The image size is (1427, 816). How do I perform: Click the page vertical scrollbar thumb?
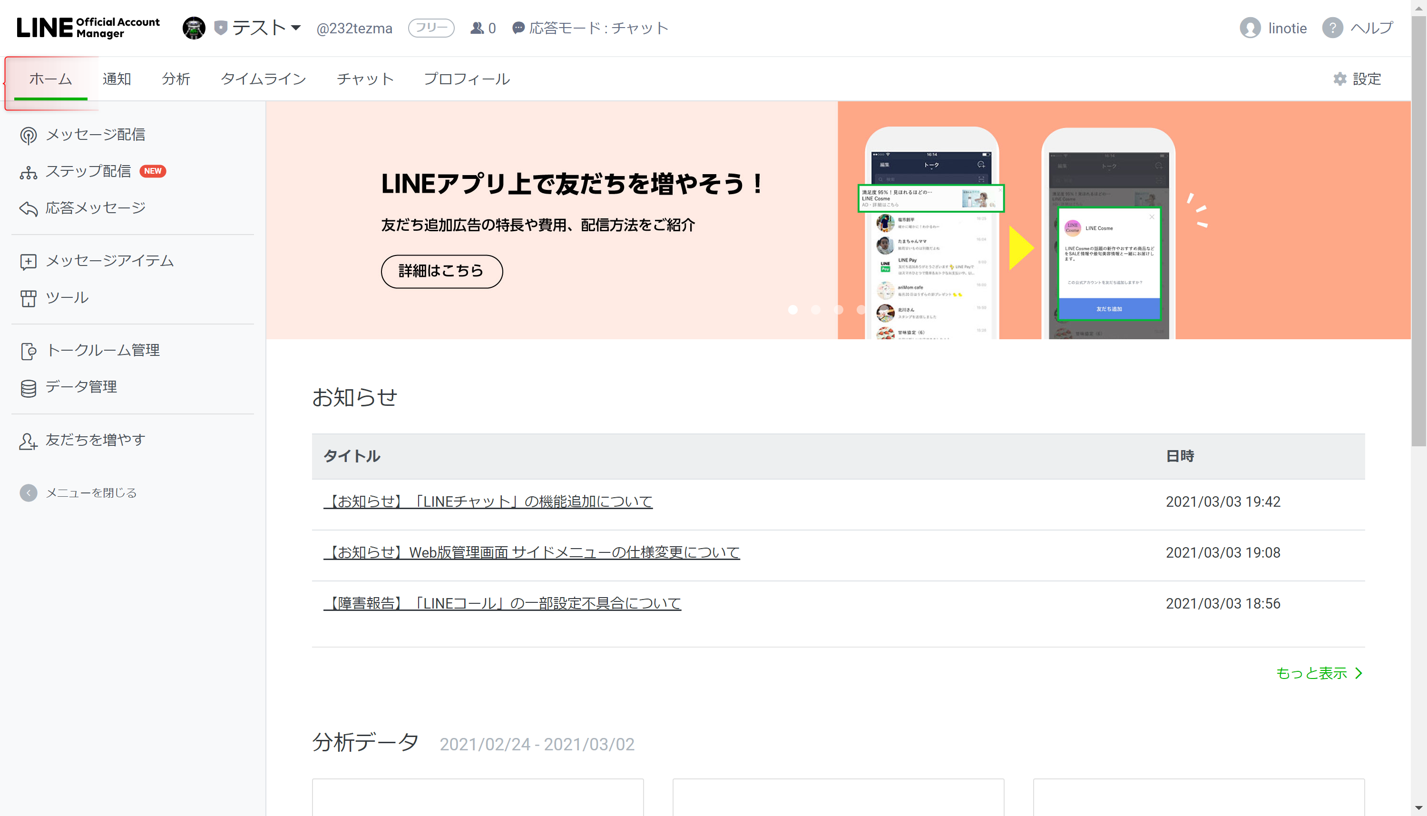[1418, 231]
